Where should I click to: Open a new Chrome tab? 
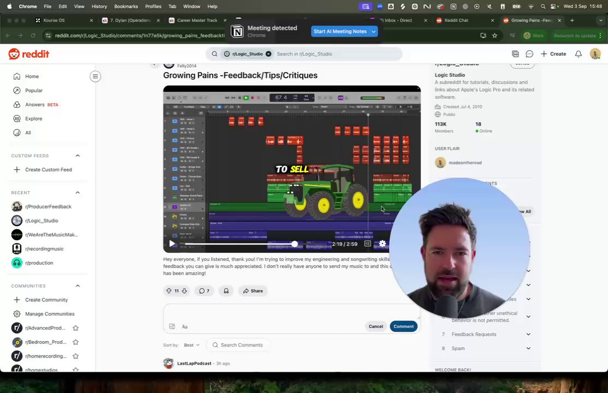tap(572, 20)
